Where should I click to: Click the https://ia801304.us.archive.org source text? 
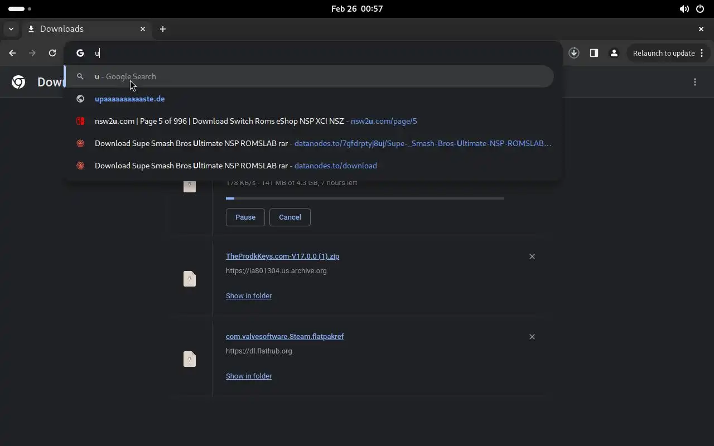276,271
